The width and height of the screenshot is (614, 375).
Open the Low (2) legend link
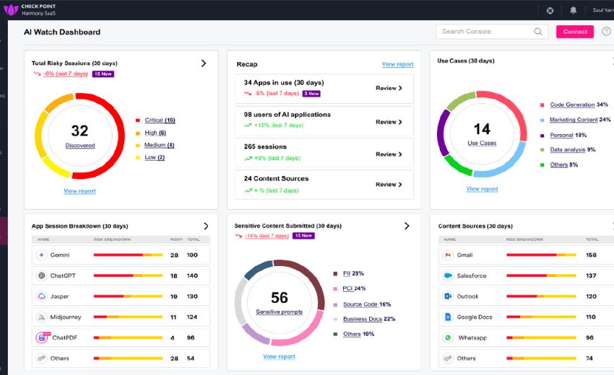click(155, 157)
